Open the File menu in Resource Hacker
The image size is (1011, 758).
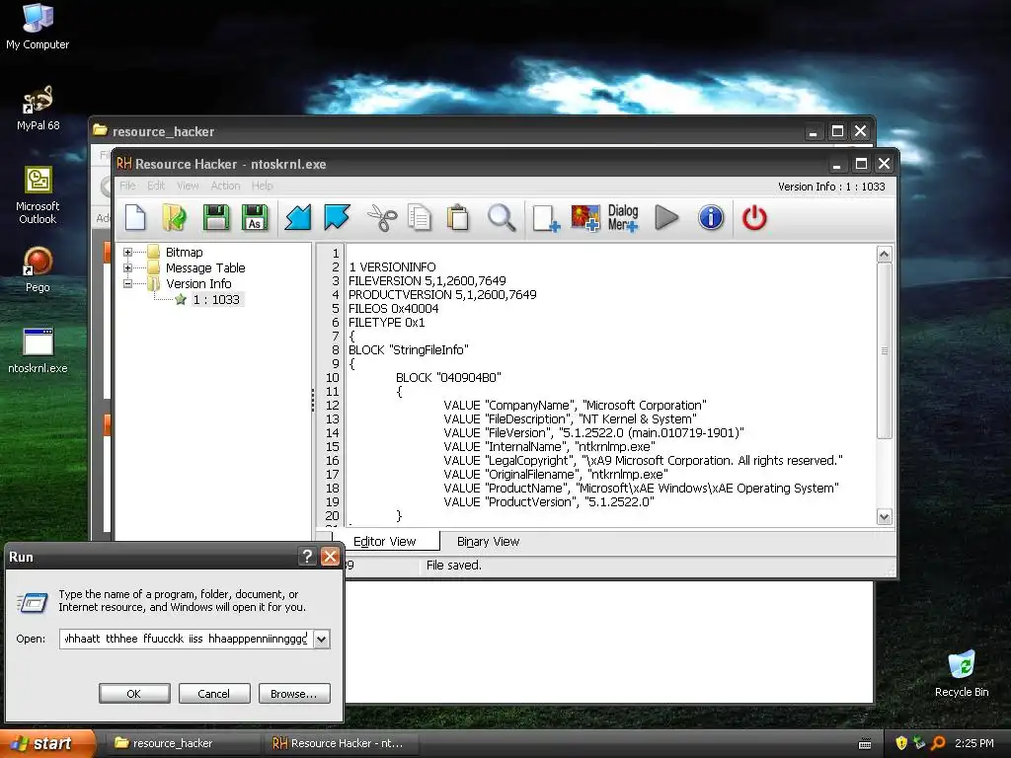coord(127,186)
